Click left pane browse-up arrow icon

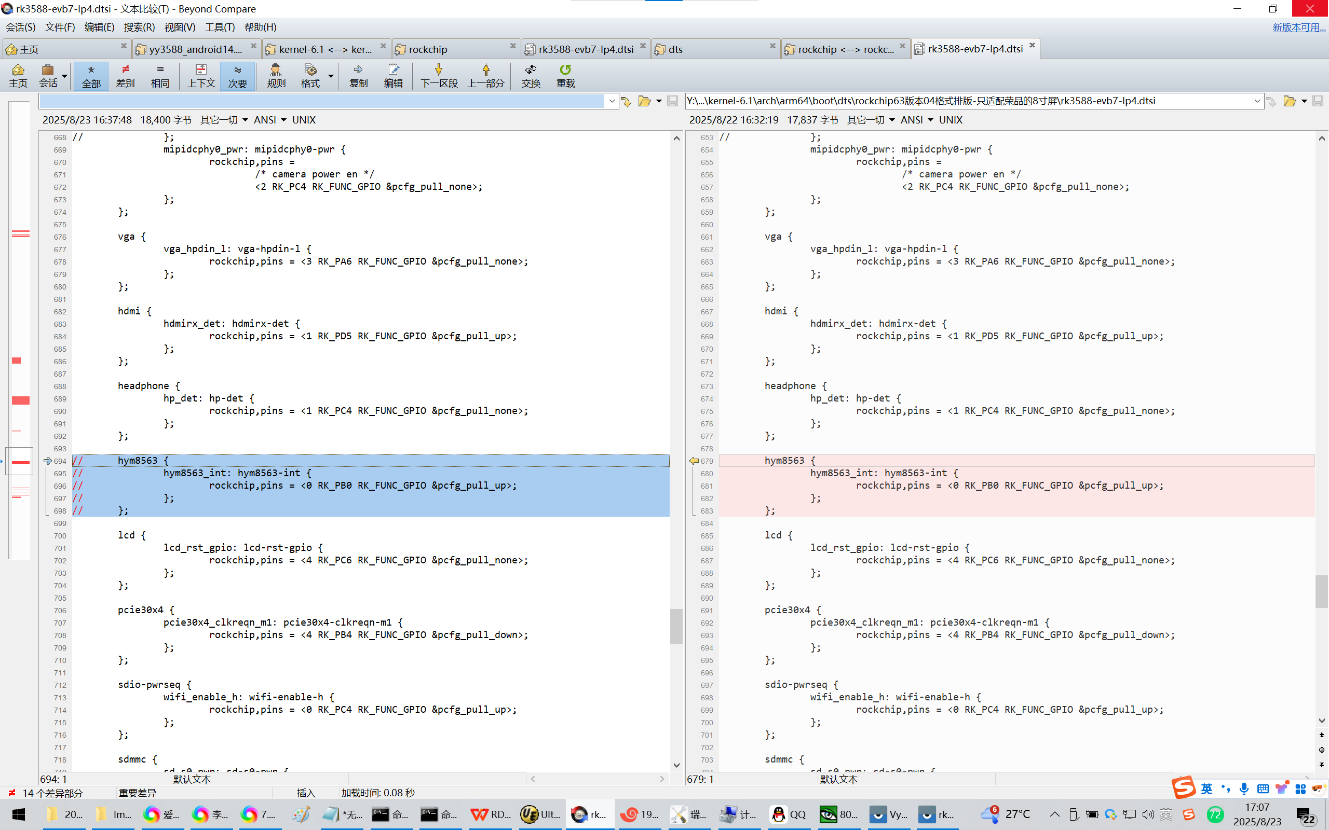coord(626,101)
